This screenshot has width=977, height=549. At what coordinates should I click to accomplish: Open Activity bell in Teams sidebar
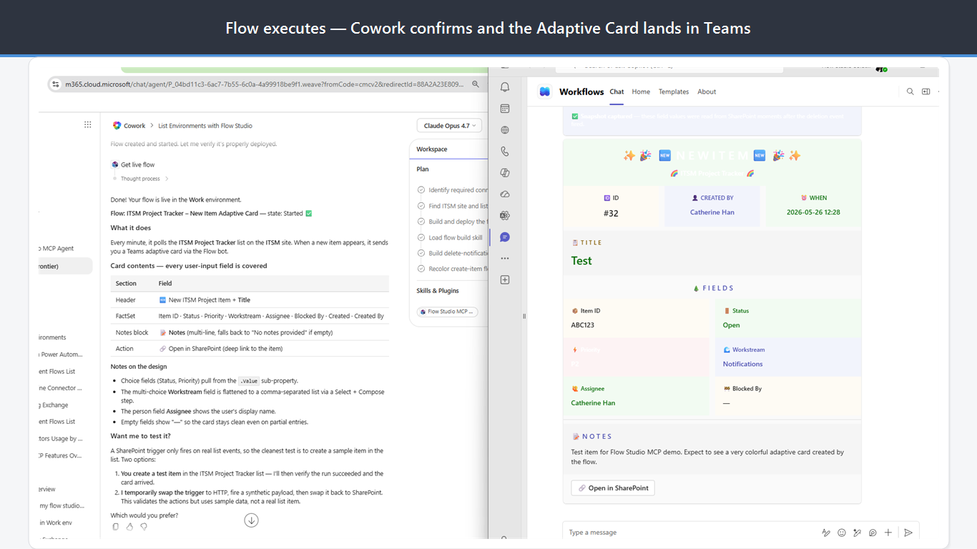(x=505, y=87)
